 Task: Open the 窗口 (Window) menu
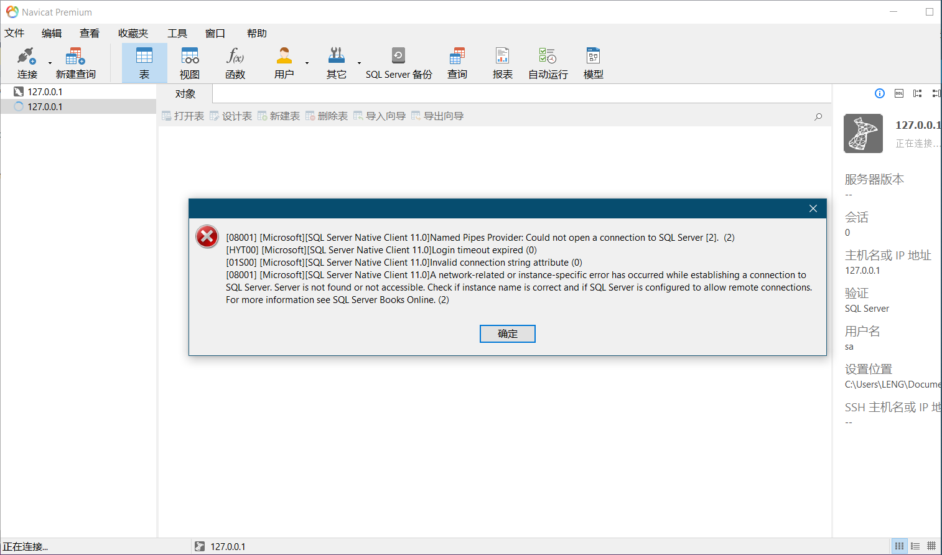215,33
